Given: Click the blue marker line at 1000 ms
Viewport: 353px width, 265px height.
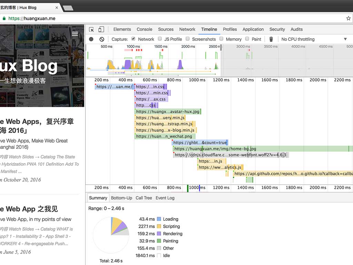Looking at the screenshot, I should pyautogui.click(x=200, y=188).
